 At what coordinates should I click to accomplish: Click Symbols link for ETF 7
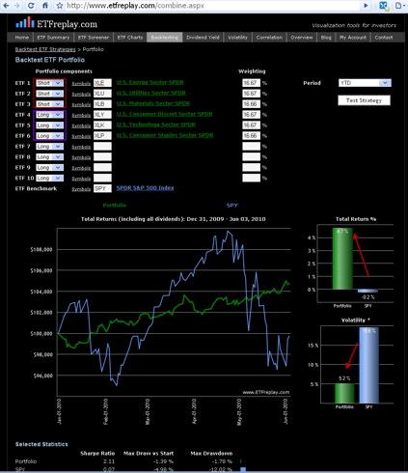(x=81, y=147)
